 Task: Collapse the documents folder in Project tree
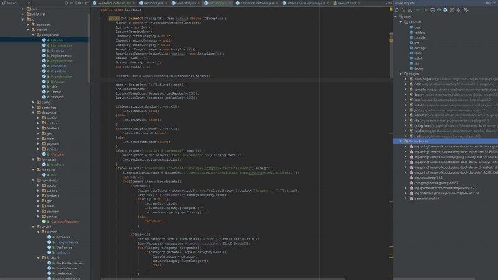(34, 113)
